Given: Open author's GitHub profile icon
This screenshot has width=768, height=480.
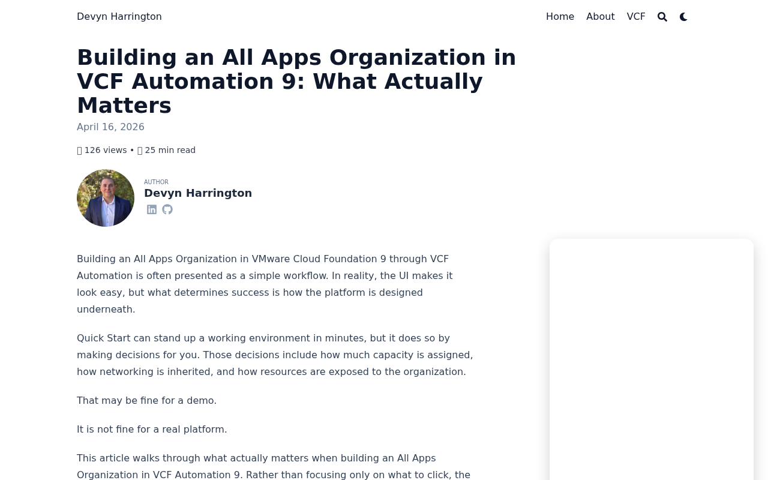Looking at the screenshot, I should 167,209.
